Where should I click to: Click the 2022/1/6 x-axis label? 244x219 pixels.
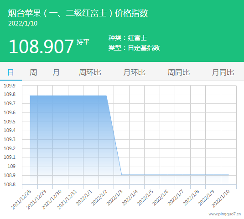(160, 198)
